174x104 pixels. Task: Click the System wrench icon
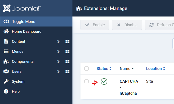(6, 81)
